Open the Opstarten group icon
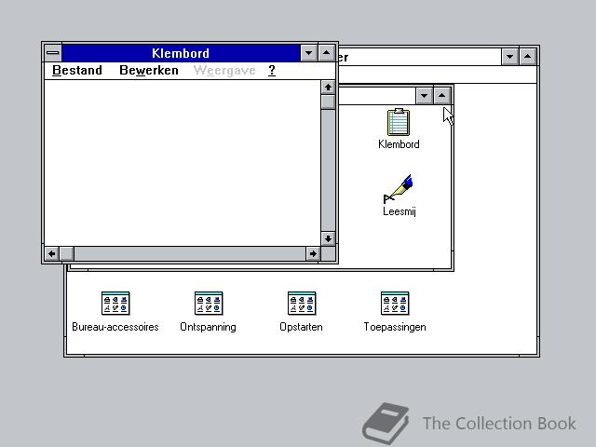 pos(302,304)
